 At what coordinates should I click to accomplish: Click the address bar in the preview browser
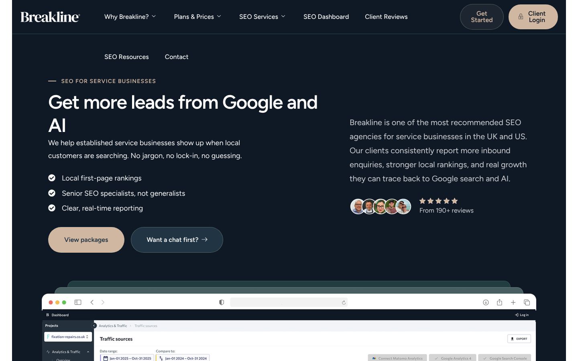[x=289, y=302]
